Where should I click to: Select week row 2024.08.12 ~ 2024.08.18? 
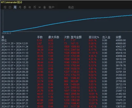[x=64, y=91]
